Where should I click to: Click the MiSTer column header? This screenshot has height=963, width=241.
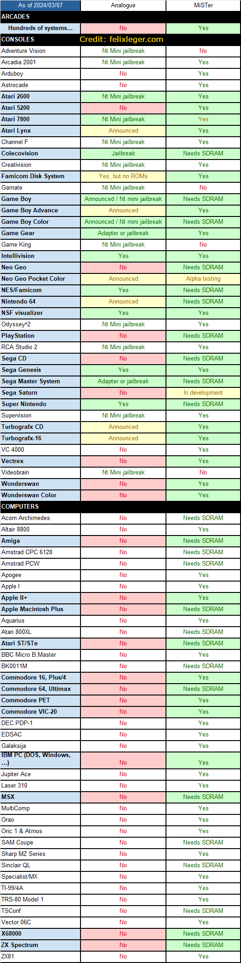[x=203, y=5]
